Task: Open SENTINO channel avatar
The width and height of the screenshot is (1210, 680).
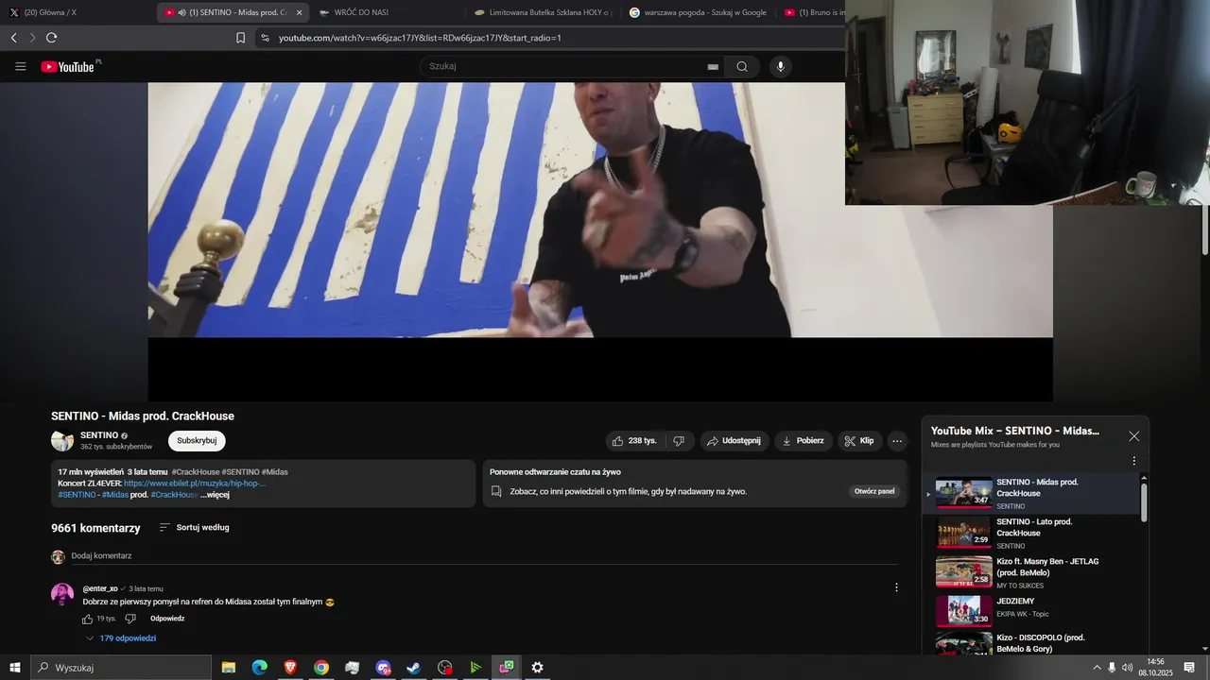Action: (62, 441)
